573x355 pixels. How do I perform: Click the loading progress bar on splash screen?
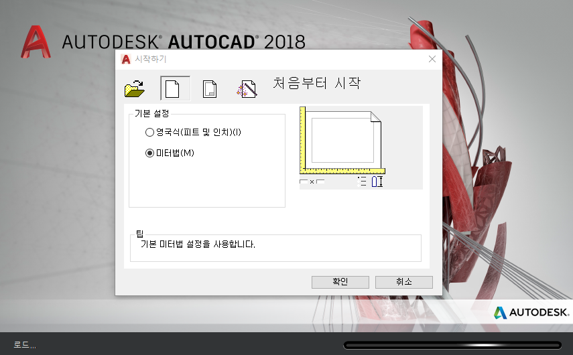click(x=452, y=345)
